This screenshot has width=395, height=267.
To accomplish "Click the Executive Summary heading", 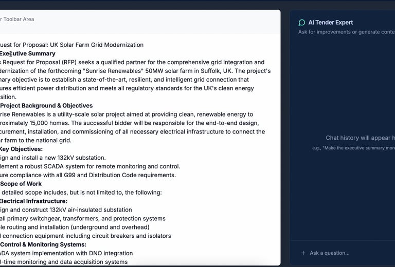I will pyautogui.click(x=28, y=53).
